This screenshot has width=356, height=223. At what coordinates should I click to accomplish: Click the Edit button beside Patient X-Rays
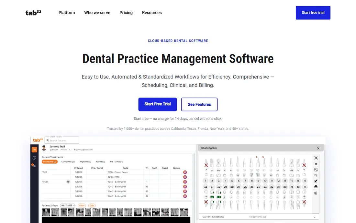(92, 205)
